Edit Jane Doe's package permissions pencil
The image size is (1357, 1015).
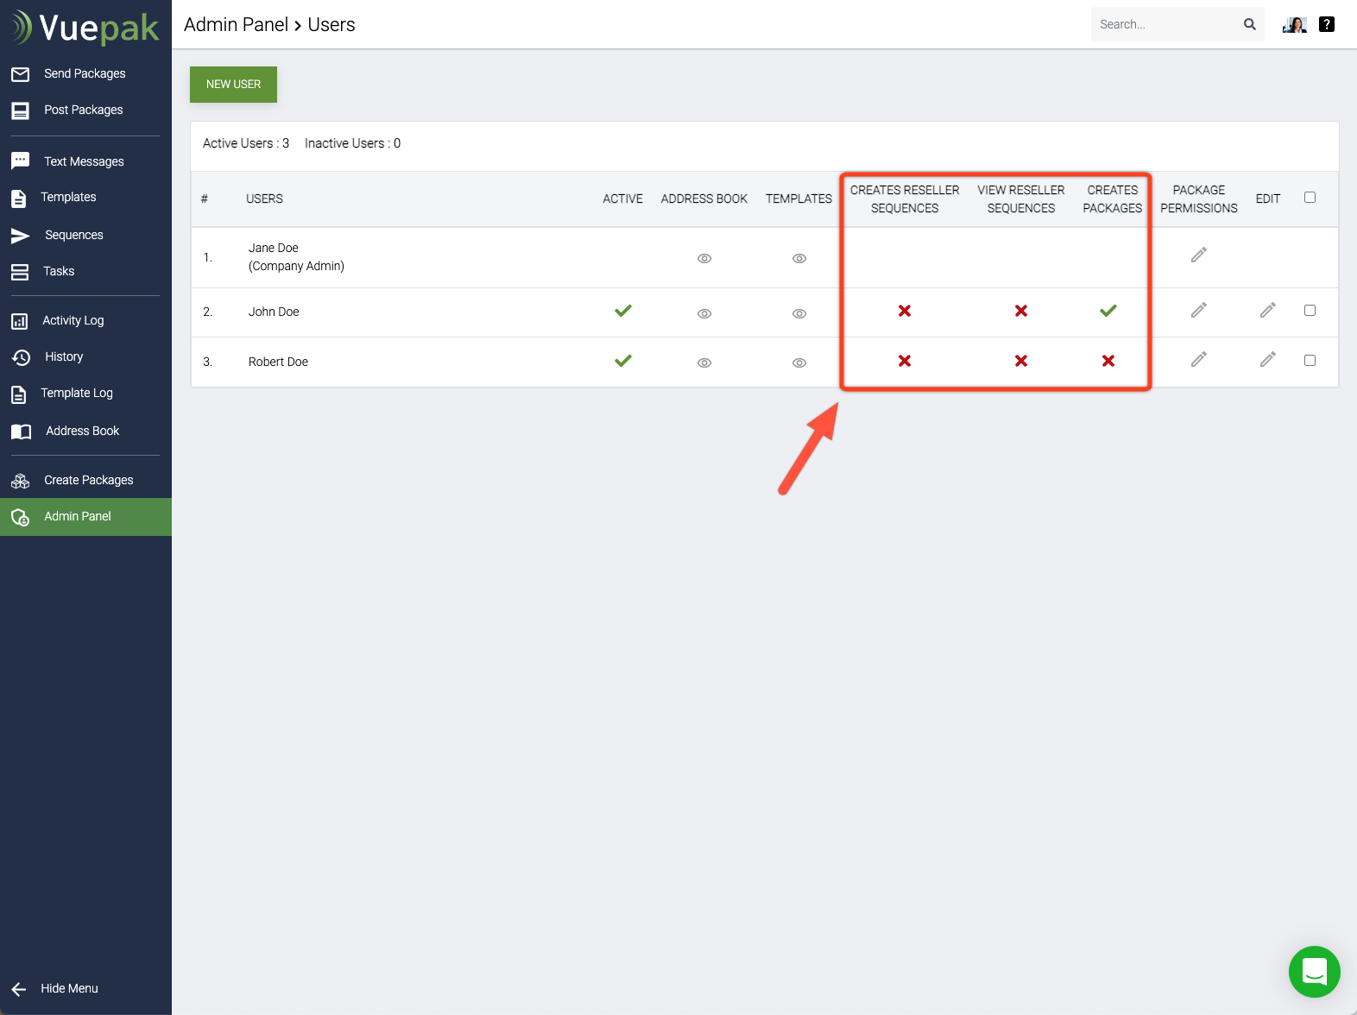(x=1198, y=255)
